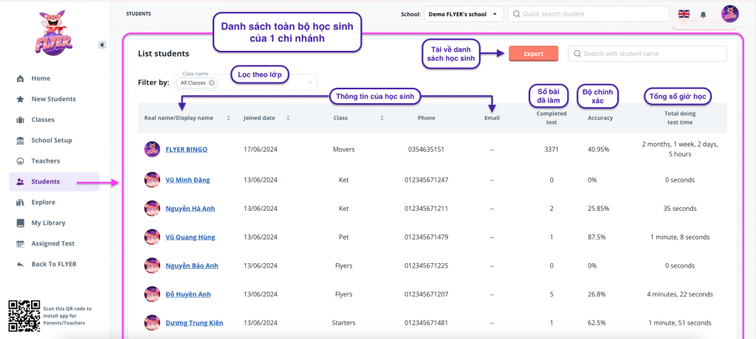Remove the All Classes filter chip

click(x=212, y=83)
